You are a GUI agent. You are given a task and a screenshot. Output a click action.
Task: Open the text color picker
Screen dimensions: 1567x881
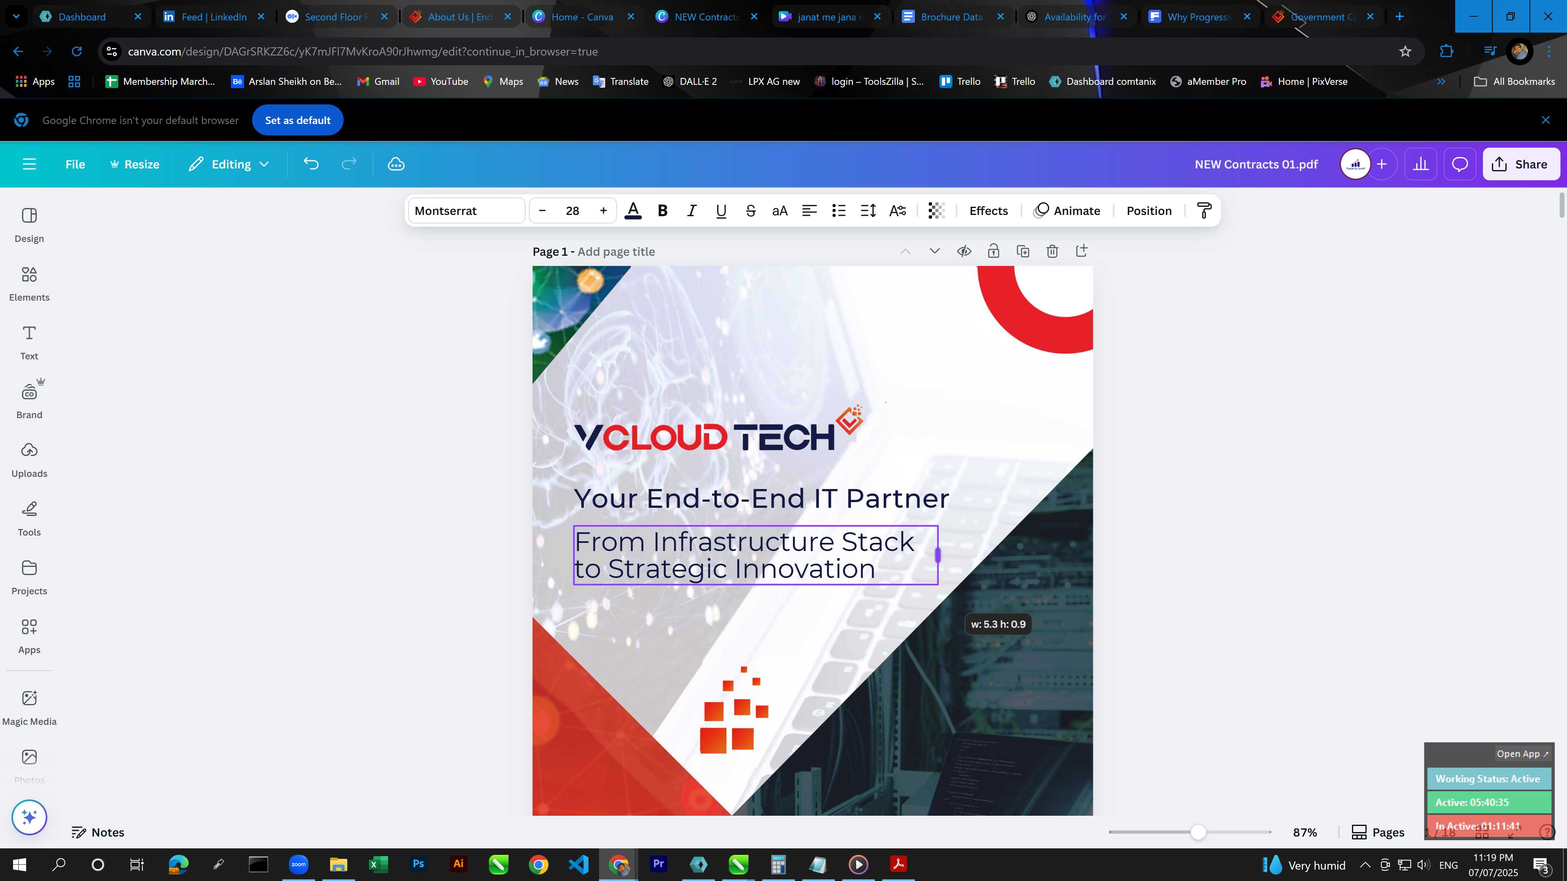[x=633, y=211]
